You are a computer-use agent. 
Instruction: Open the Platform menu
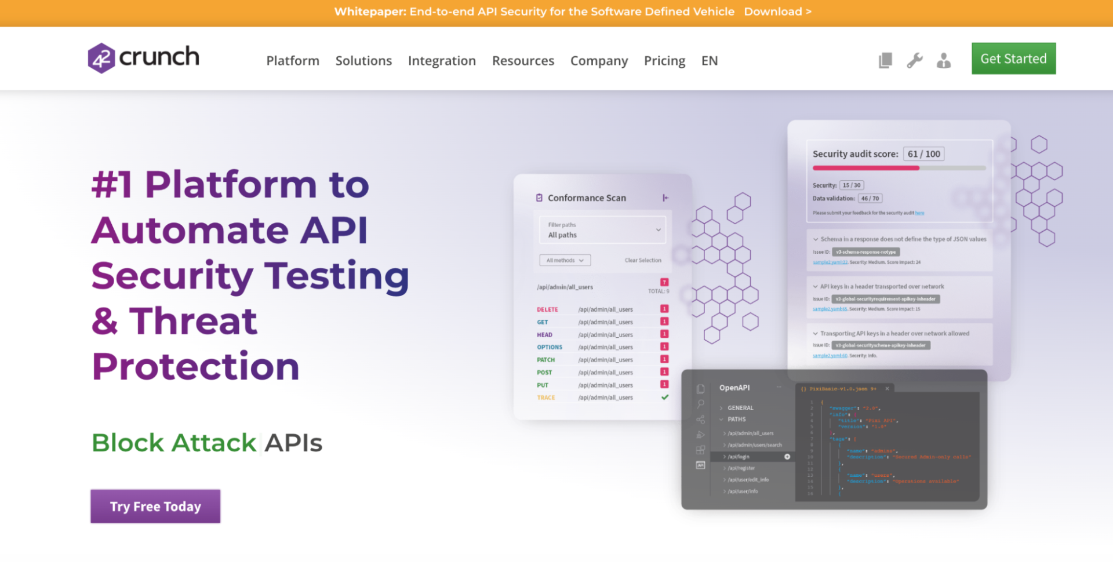(293, 61)
